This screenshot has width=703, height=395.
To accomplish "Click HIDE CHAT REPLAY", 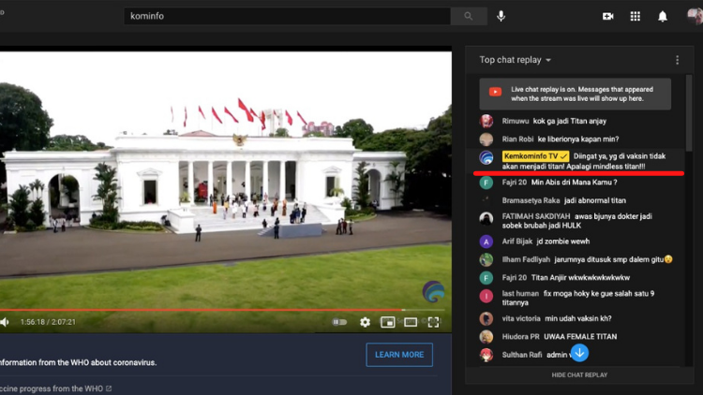I will point(579,374).
